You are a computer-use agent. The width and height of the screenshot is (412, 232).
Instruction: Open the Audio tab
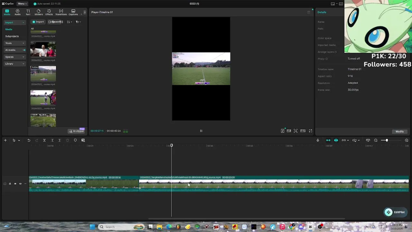[17, 12]
